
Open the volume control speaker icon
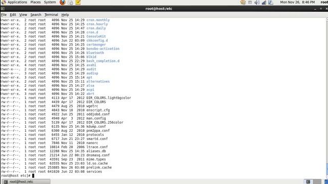pyautogui.click(x=257, y=3)
